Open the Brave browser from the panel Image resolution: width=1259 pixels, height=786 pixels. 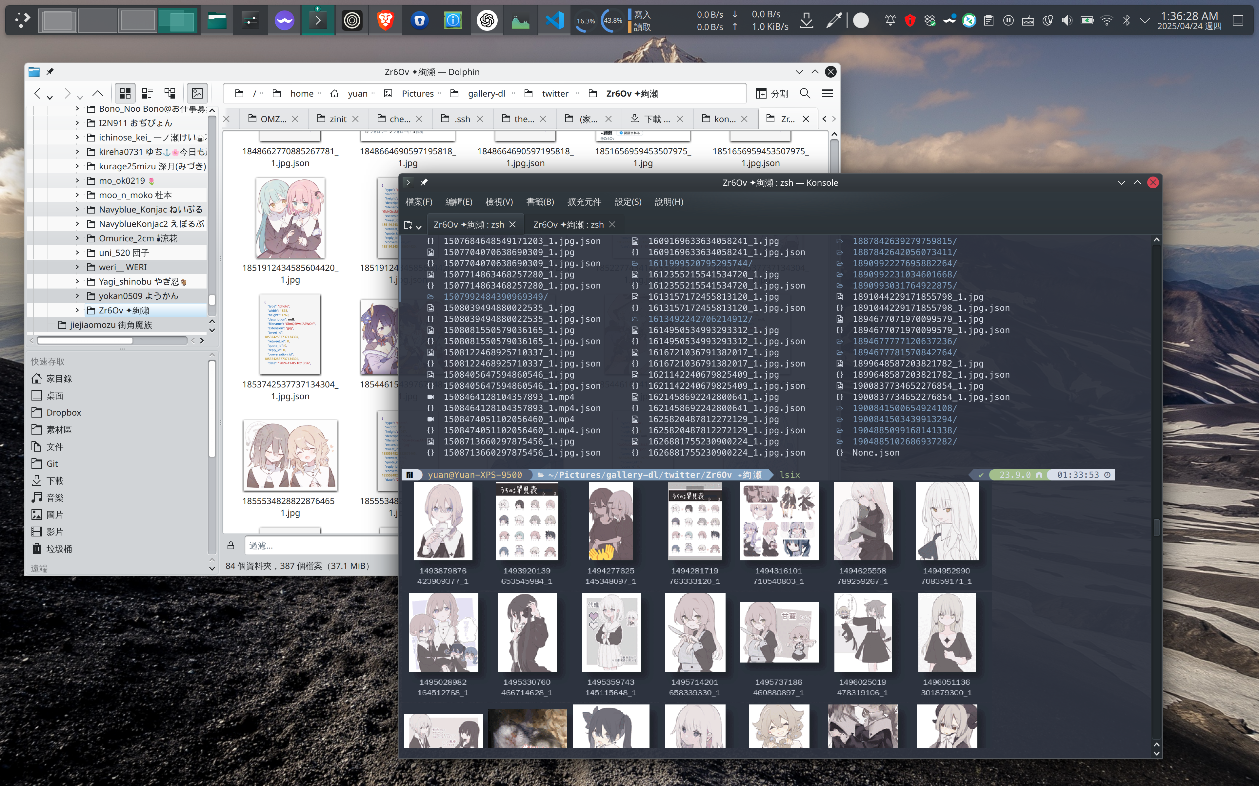pyautogui.click(x=385, y=20)
